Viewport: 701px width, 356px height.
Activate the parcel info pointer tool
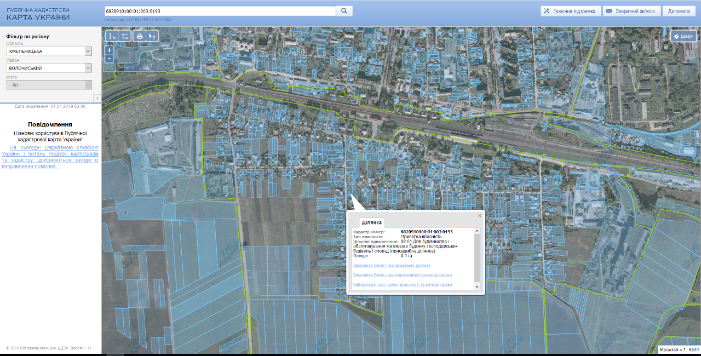(x=153, y=36)
